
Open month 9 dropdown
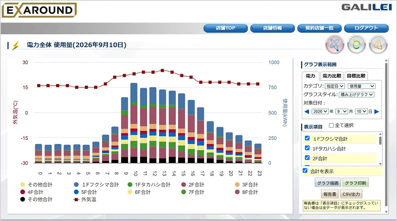pos(342,112)
